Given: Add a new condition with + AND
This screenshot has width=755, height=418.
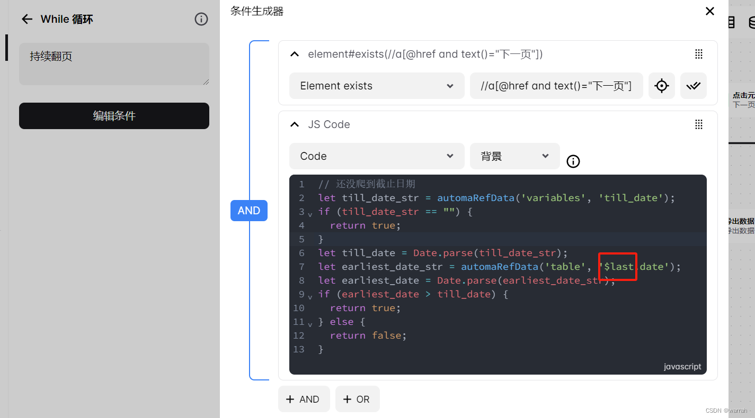Looking at the screenshot, I should point(304,399).
